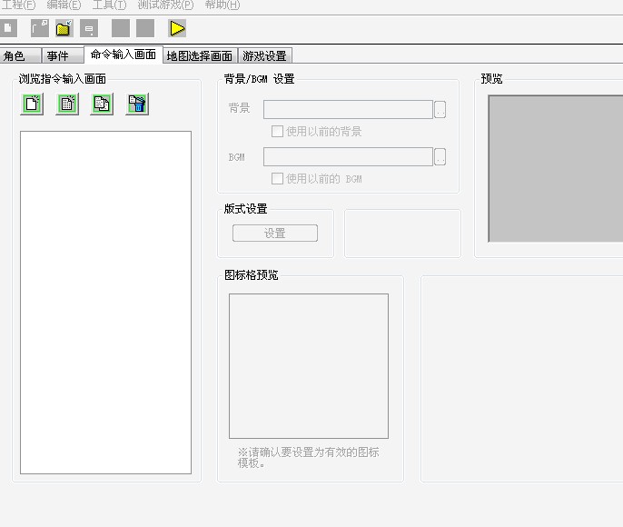Viewport: 623px width, 527px height.
Task: Select the 命令输入画面 tab
Action: pyautogui.click(x=124, y=55)
